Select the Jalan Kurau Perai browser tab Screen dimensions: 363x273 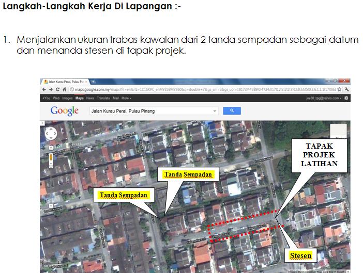(x=65, y=82)
